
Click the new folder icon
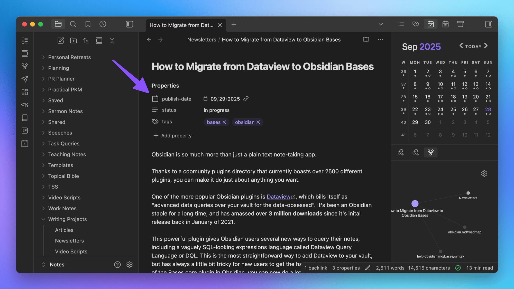(74, 41)
